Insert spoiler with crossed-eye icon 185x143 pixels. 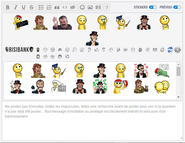[x=73, y=7]
